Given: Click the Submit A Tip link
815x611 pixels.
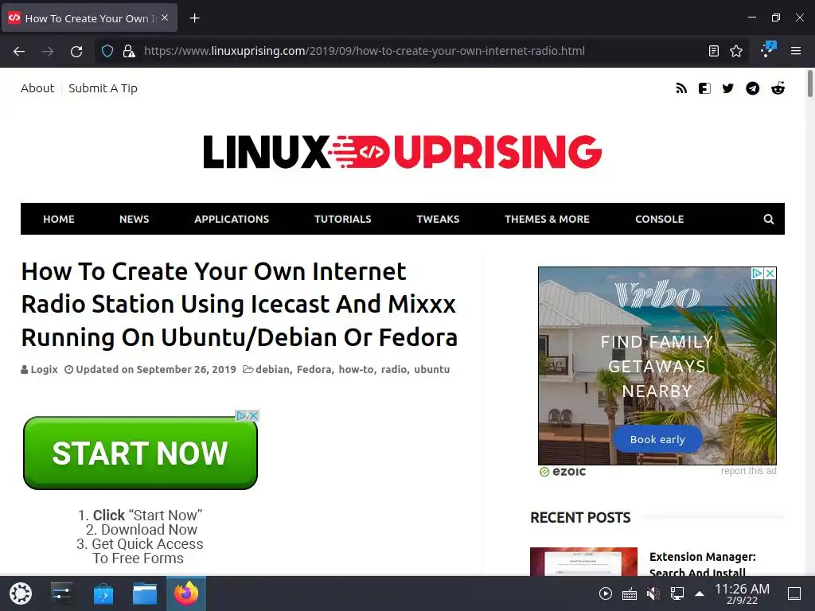Looking at the screenshot, I should (x=103, y=88).
